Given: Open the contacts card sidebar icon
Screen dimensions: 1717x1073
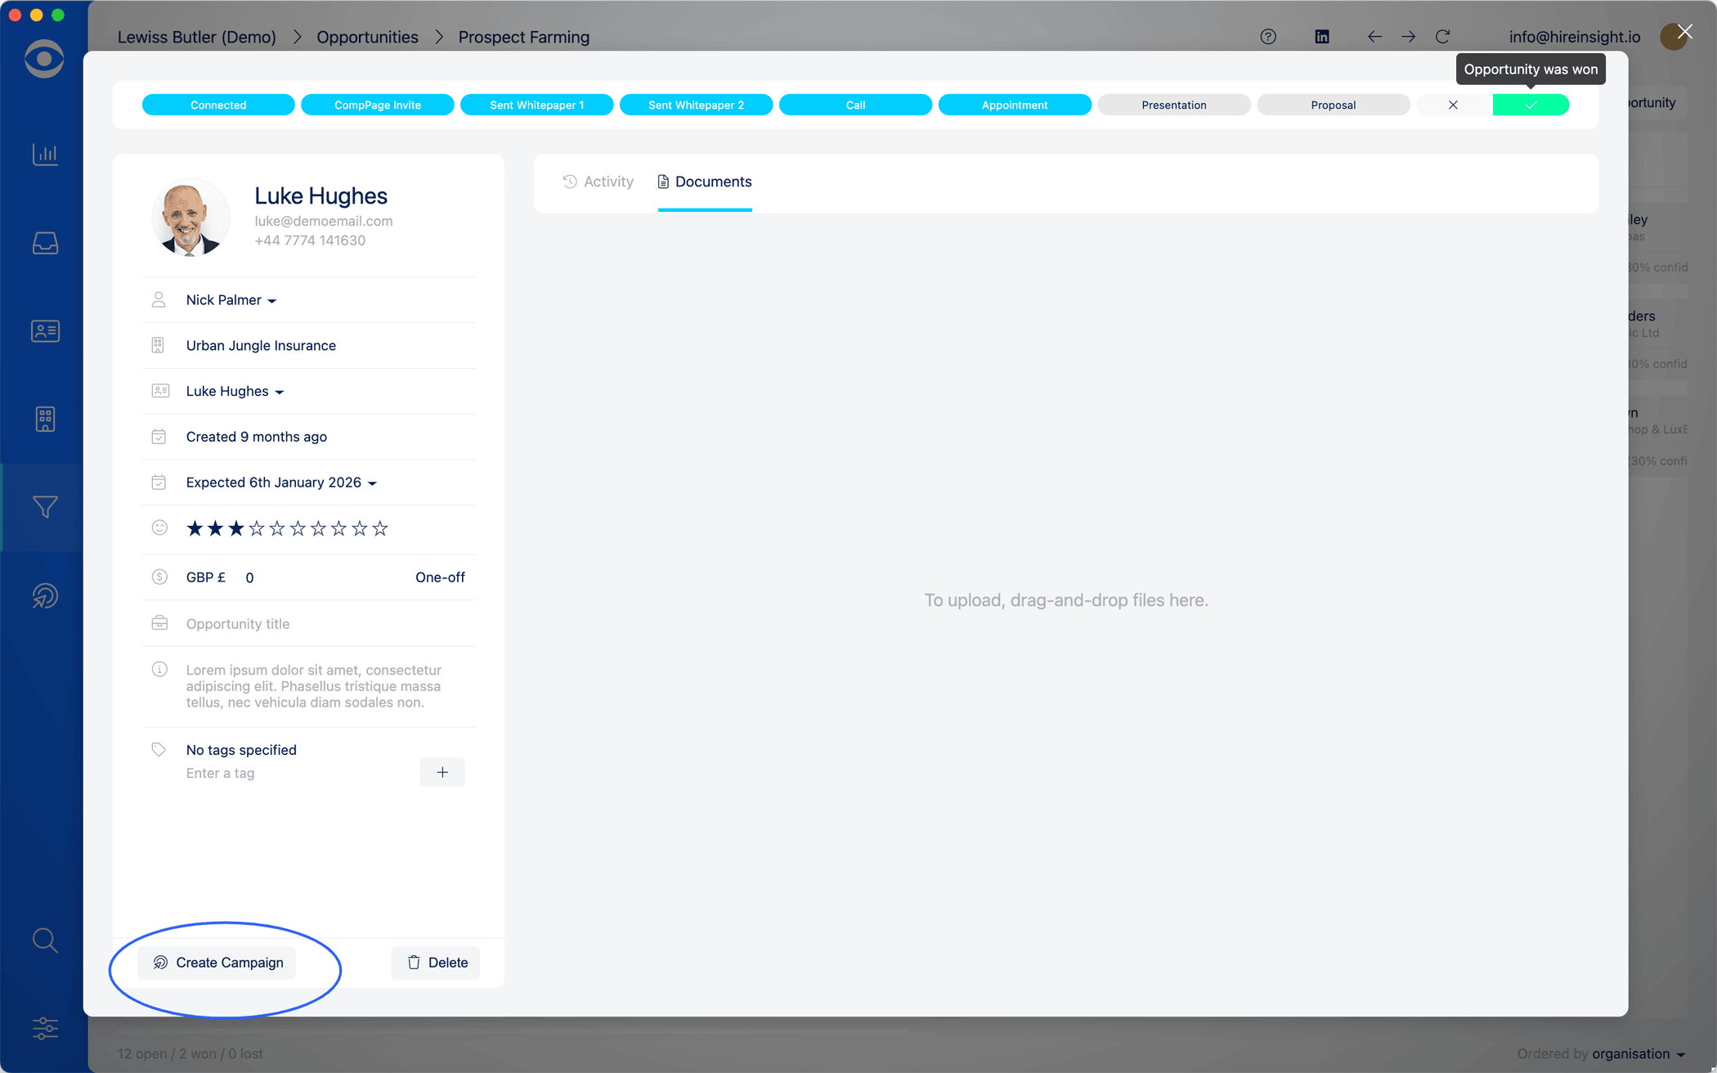Looking at the screenshot, I should (x=45, y=331).
